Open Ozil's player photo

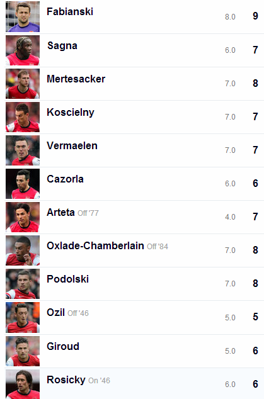[23, 317]
